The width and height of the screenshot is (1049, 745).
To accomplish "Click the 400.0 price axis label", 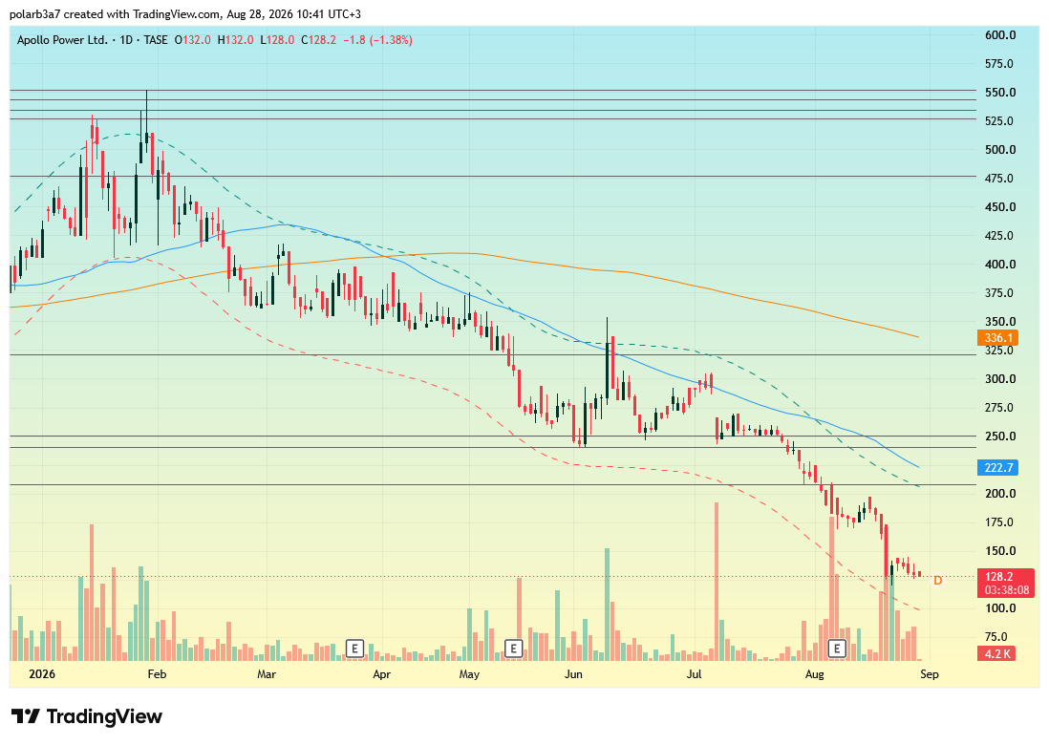I will [1000, 265].
